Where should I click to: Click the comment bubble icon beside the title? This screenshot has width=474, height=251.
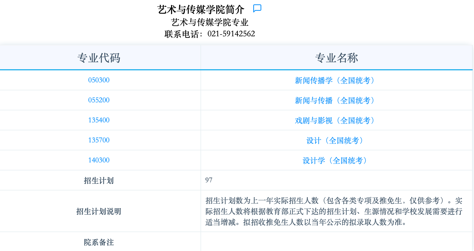pos(257,8)
